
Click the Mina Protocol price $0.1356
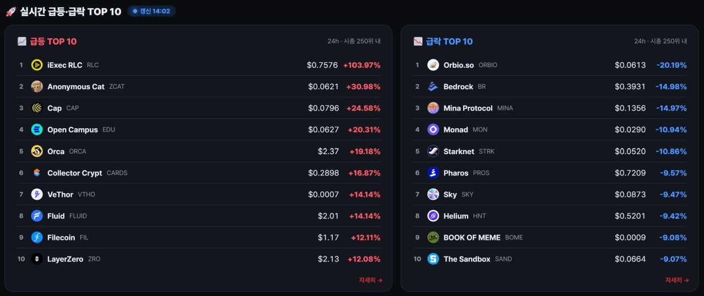630,108
